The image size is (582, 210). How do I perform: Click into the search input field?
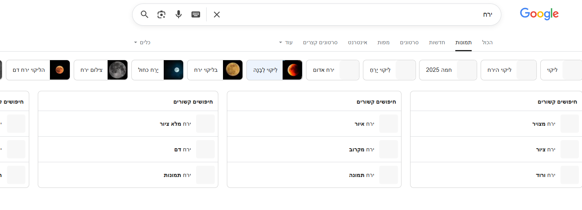click(x=351, y=15)
